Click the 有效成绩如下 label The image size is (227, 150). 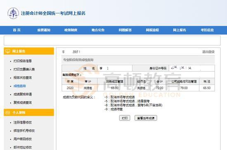(x=72, y=75)
